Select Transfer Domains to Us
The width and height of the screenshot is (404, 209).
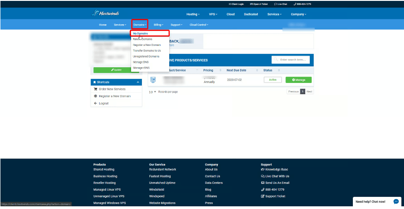coord(146,51)
